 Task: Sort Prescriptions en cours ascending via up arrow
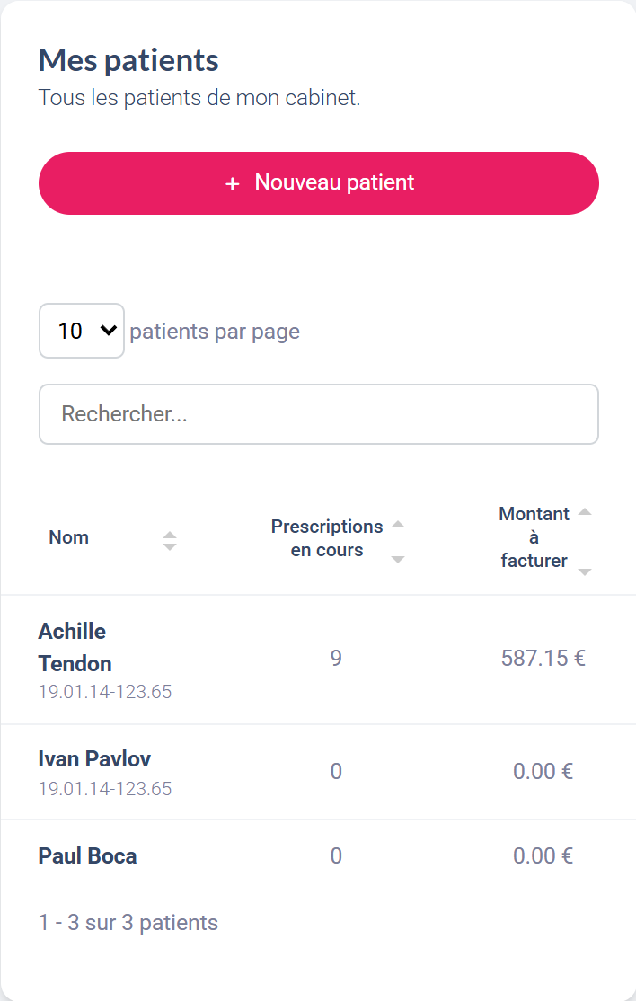399,524
